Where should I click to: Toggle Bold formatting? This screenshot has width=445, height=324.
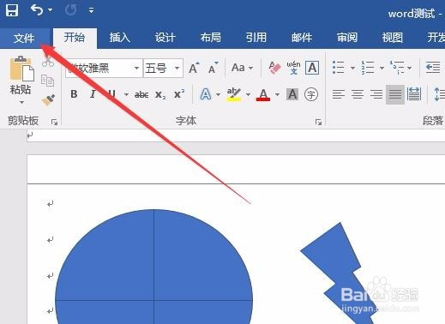[74, 94]
